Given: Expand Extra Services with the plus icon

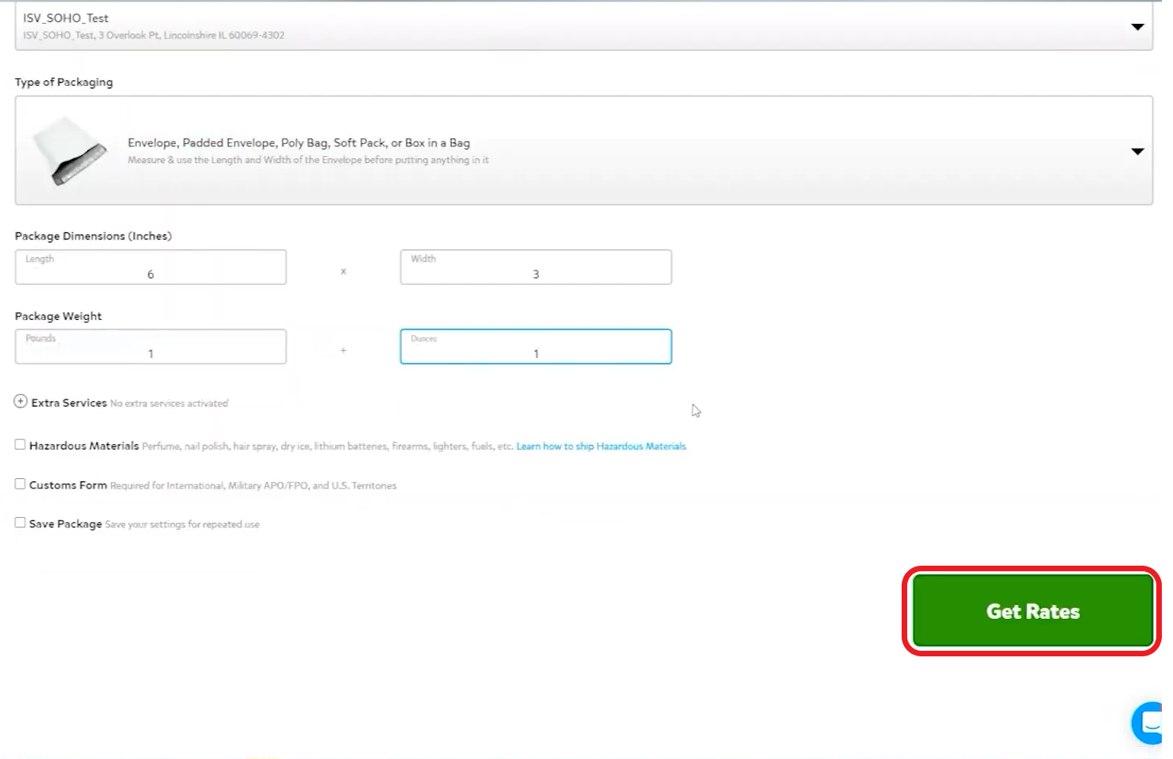Looking at the screenshot, I should point(21,402).
